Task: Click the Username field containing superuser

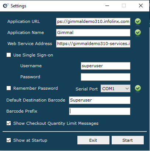Action: [x=105, y=66]
